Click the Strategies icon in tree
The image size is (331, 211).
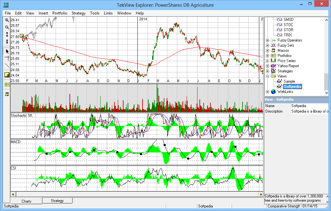[273, 71]
